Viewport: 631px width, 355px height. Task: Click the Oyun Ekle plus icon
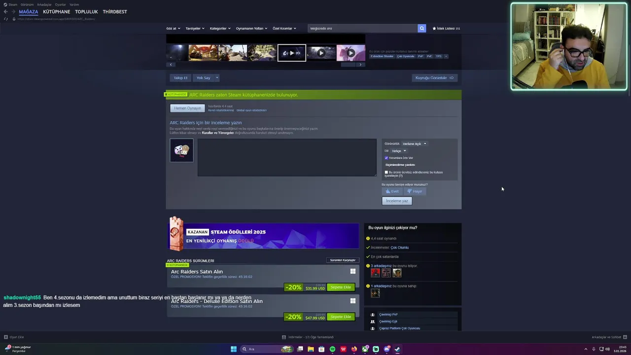[x=6, y=337]
